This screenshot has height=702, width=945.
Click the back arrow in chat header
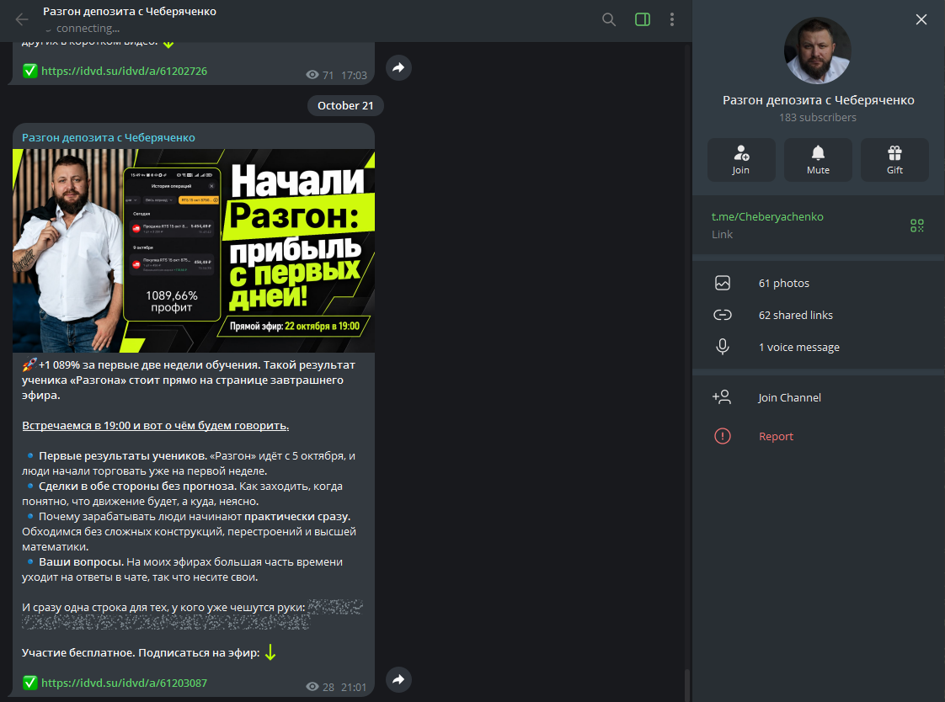click(x=22, y=19)
